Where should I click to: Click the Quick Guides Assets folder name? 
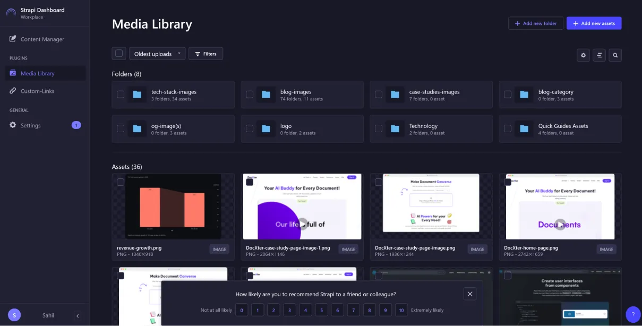(563, 126)
